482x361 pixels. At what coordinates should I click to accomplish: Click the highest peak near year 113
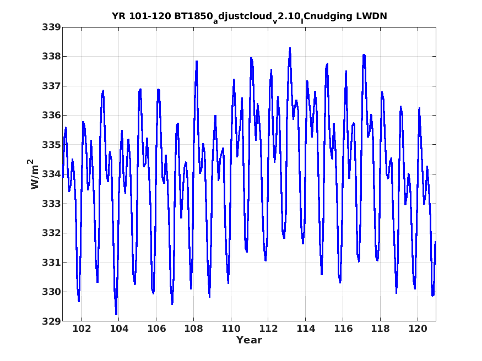(290, 48)
